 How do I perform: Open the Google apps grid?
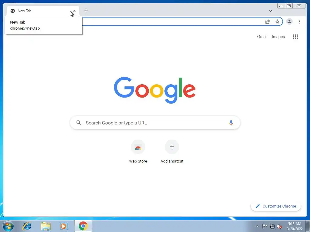[x=295, y=37]
